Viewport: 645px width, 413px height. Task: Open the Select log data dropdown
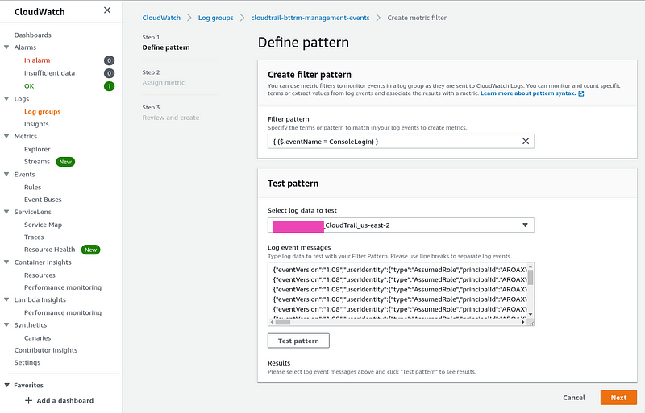click(401, 225)
